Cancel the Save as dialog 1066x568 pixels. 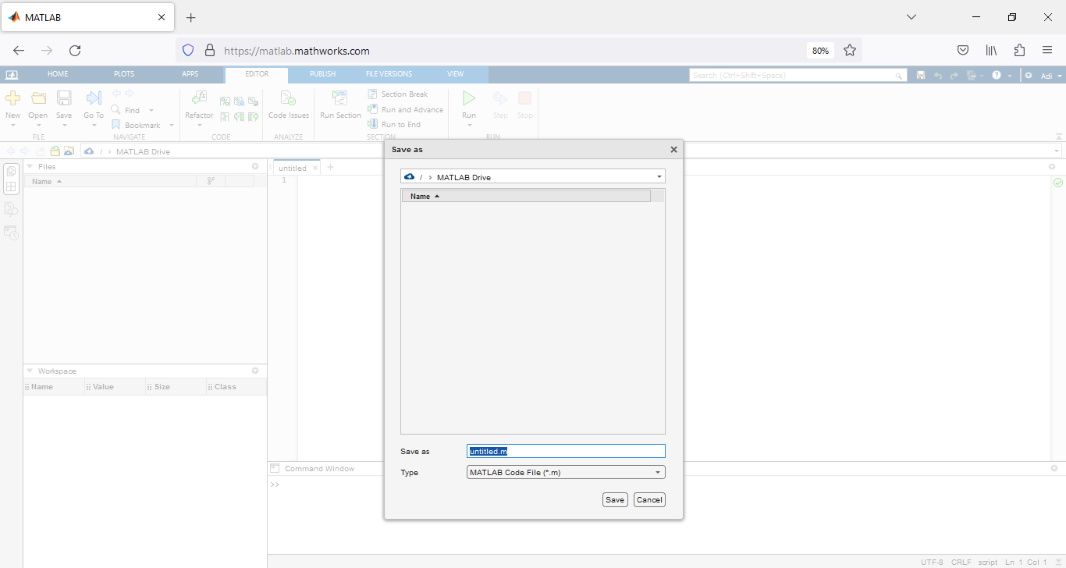tap(648, 499)
